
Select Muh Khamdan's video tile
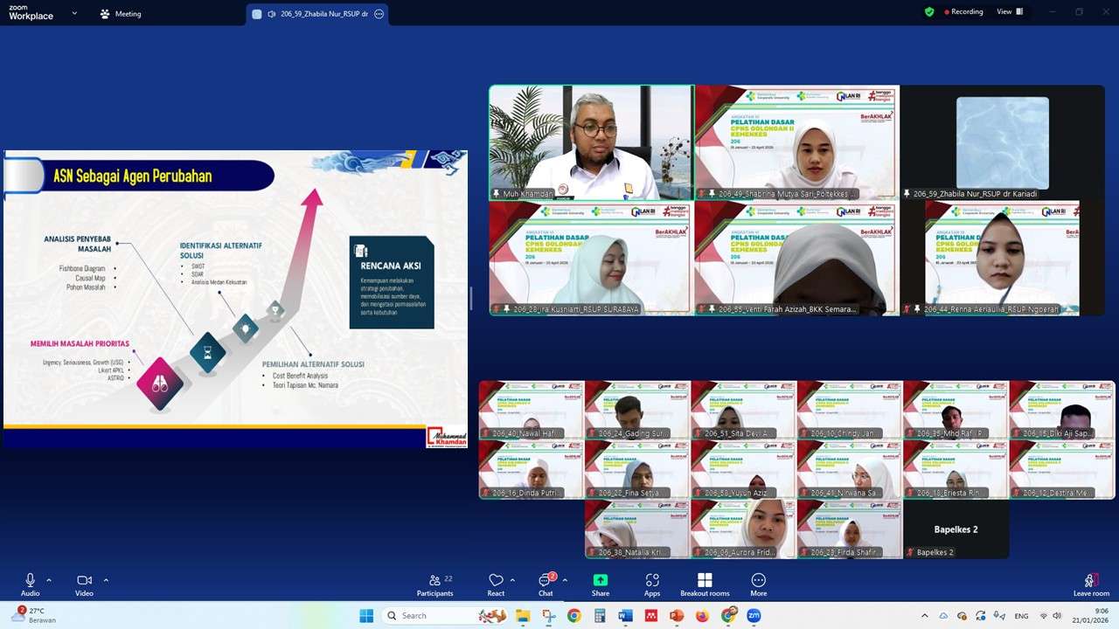(x=591, y=142)
